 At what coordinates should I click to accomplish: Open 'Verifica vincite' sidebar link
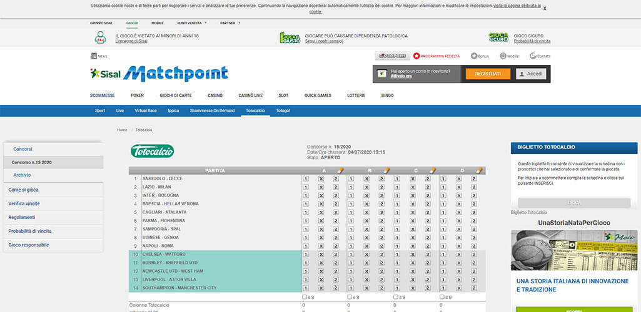tap(24, 203)
